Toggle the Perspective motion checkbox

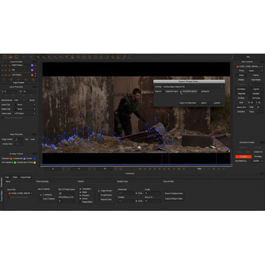coord(86,202)
